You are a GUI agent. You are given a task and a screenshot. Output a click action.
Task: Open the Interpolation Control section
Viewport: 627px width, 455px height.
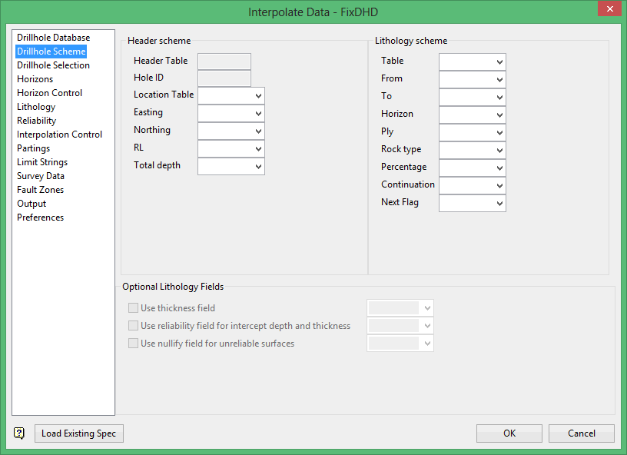59,135
